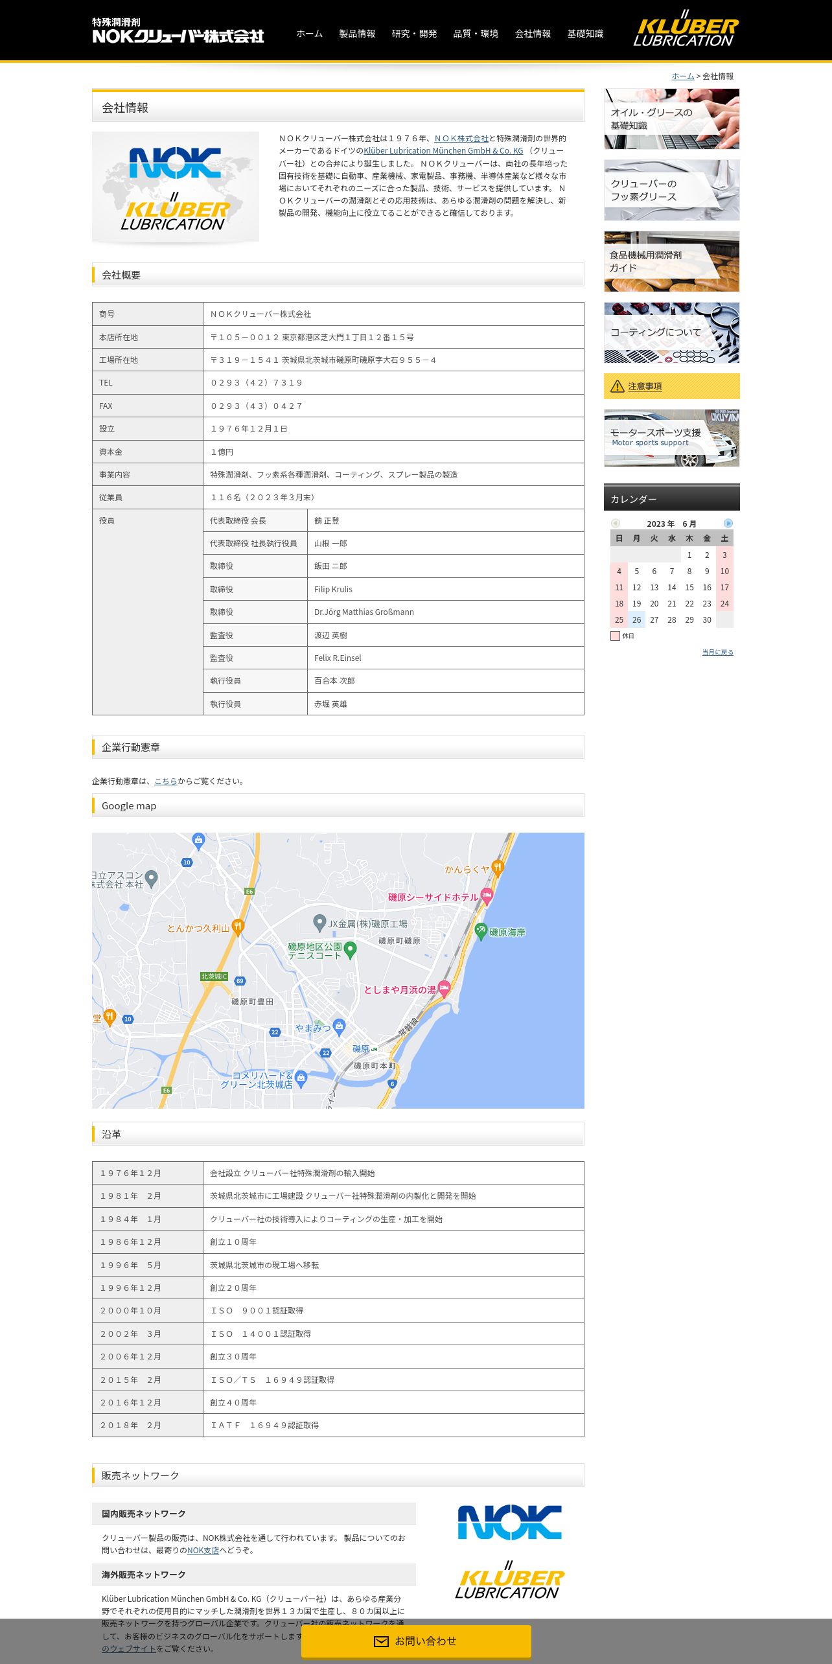Click the ホーム breadcrumb link
Viewport: 832px width, 1664px height.
pyautogui.click(x=683, y=76)
